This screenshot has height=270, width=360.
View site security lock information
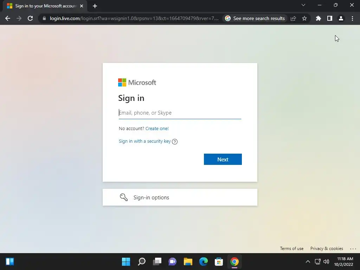click(44, 18)
